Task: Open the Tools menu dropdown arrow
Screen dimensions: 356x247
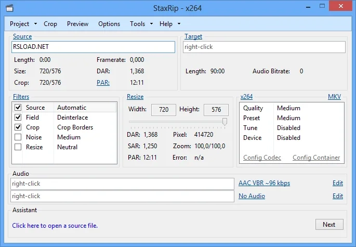Action: [x=151, y=24]
